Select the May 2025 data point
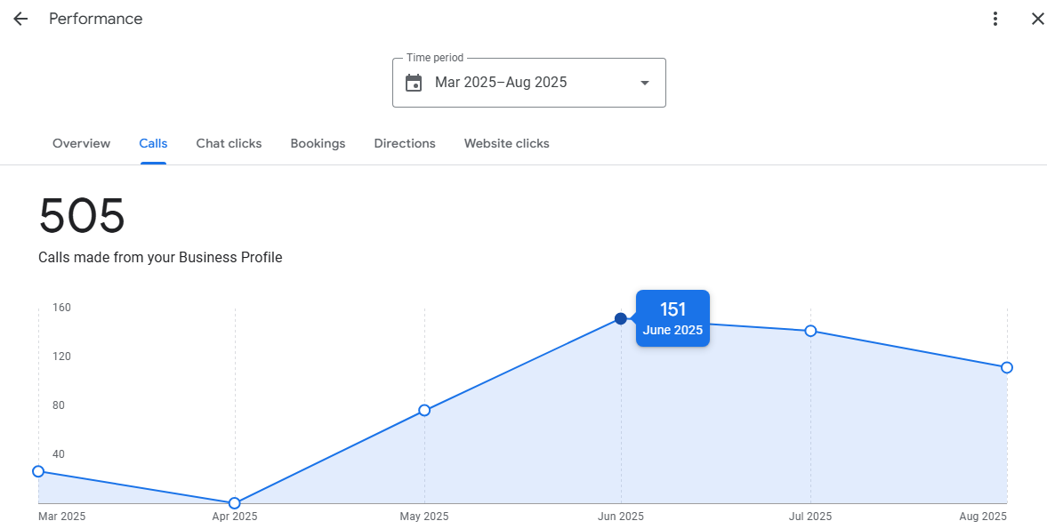Screen dimensions: 1047x529 (424, 410)
